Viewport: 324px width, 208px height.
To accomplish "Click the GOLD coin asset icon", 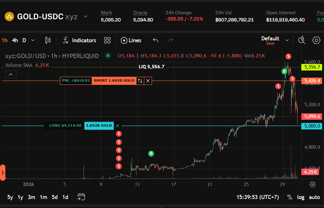I will tap(9, 16).
